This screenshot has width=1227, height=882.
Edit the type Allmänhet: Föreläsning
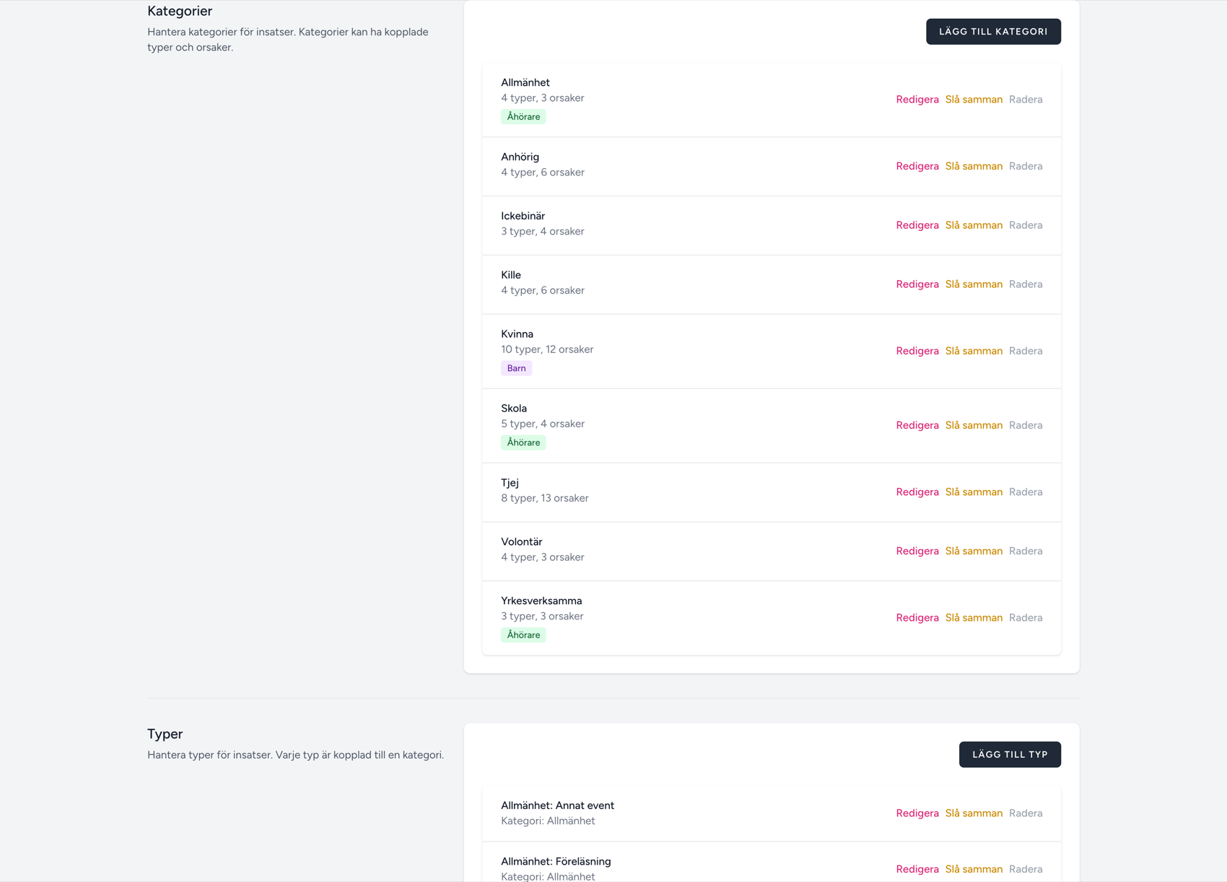click(917, 869)
